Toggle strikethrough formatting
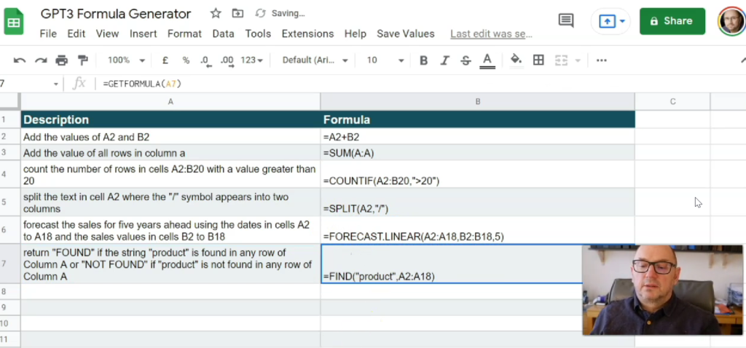Screen dimensions: 746x348 tap(466, 60)
